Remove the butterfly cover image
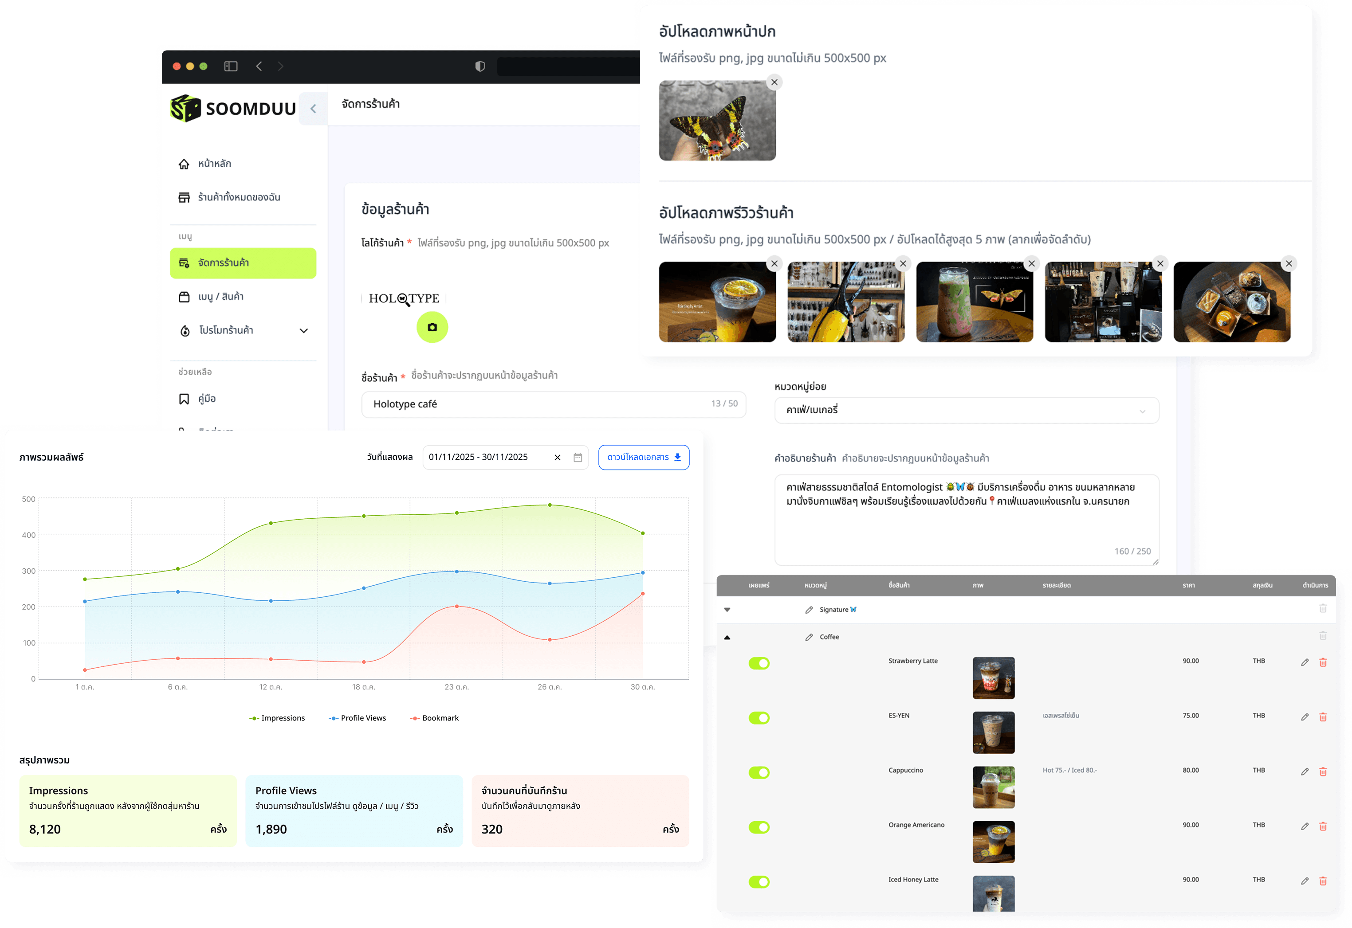This screenshot has height=928, width=1352. click(774, 82)
